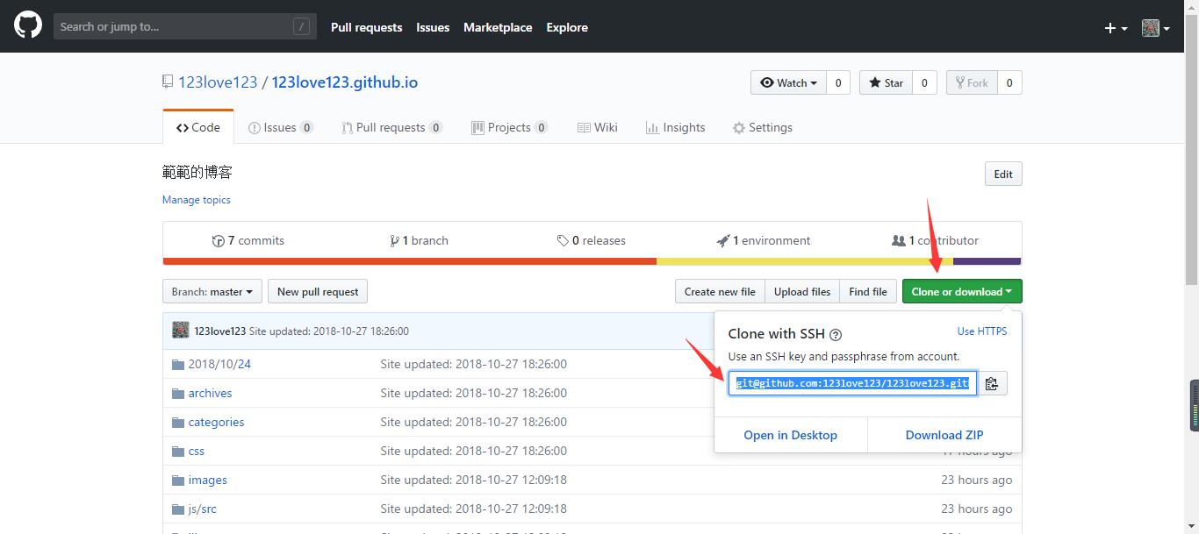Open the Wiki tab
The height and width of the screenshot is (534, 1199).
[x=598, y=127]
